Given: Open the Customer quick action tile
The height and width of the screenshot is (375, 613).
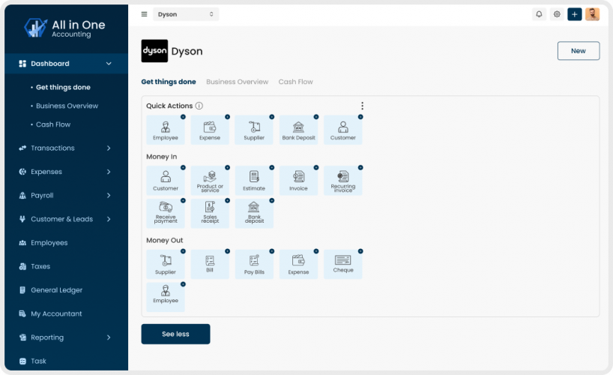Looking at the screenshot, I should (343, 130).
